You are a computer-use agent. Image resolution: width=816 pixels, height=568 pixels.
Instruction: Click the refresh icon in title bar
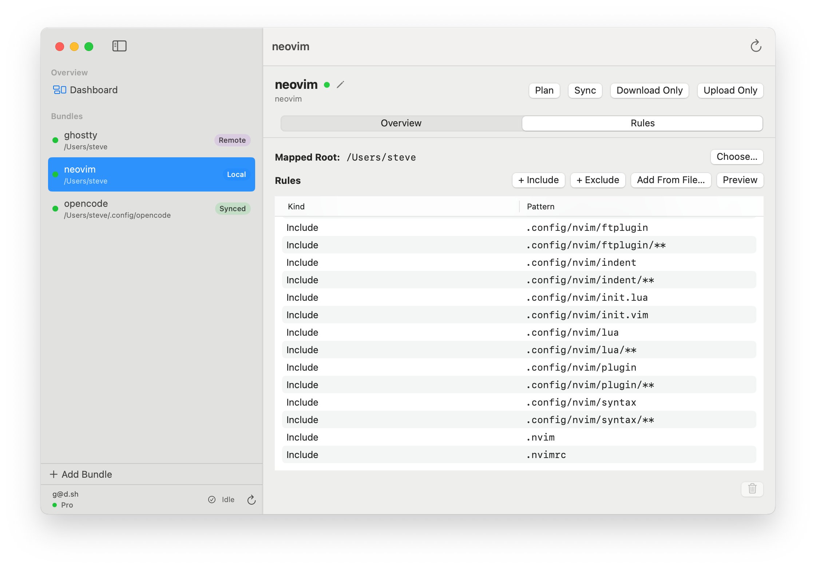pos(756,46)
